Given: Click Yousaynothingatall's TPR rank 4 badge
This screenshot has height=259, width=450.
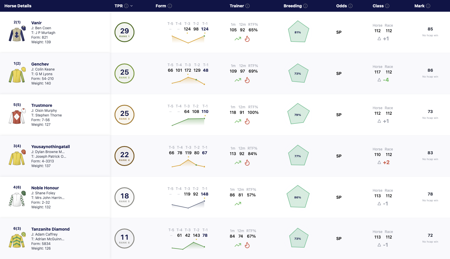Looking at the screenshot, I should (x=124, y=156).
